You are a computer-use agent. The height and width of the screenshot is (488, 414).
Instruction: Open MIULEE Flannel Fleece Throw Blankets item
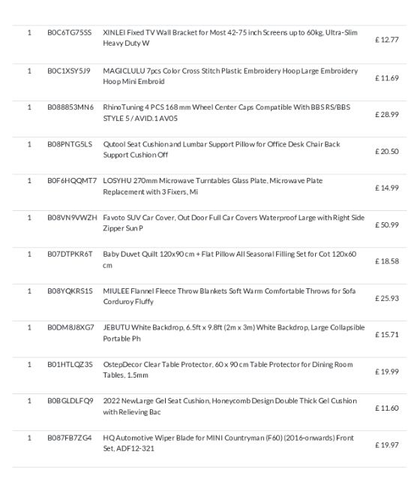229,297
